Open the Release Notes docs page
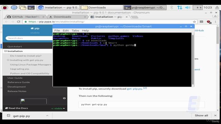This screenshot has height=124, width=221. [x=17, y=91]
